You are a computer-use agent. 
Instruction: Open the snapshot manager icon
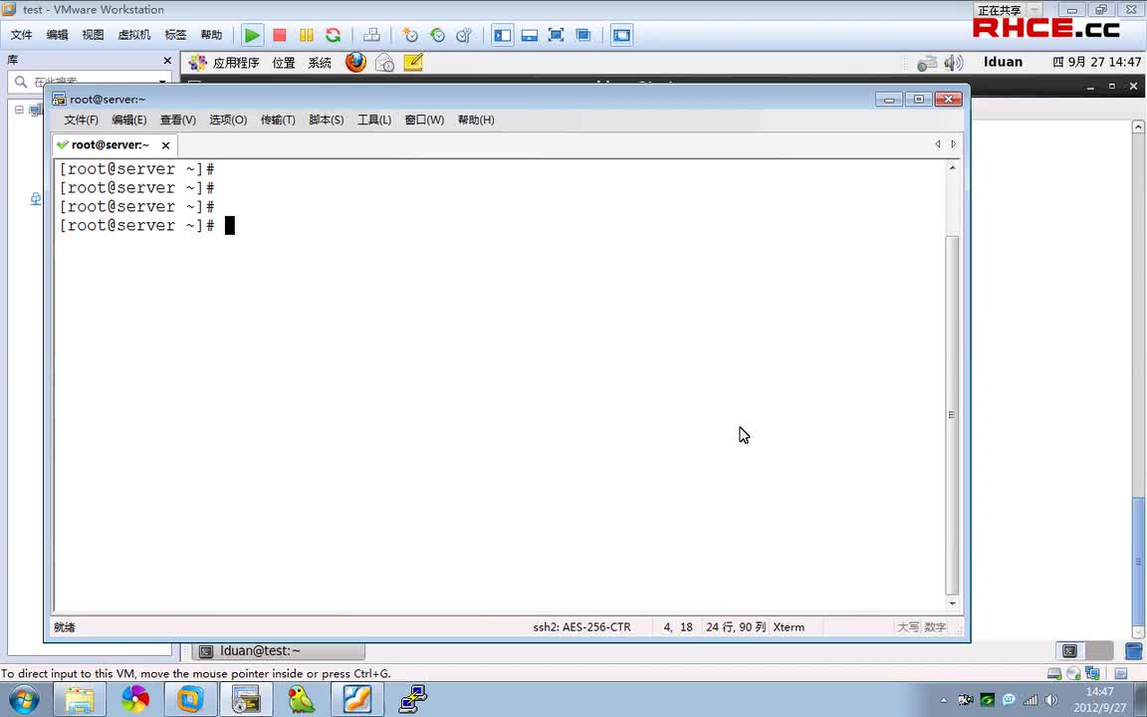464,35
